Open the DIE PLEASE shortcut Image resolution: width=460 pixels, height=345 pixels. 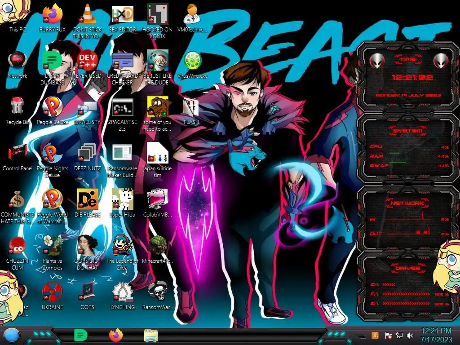click(87, 203)
